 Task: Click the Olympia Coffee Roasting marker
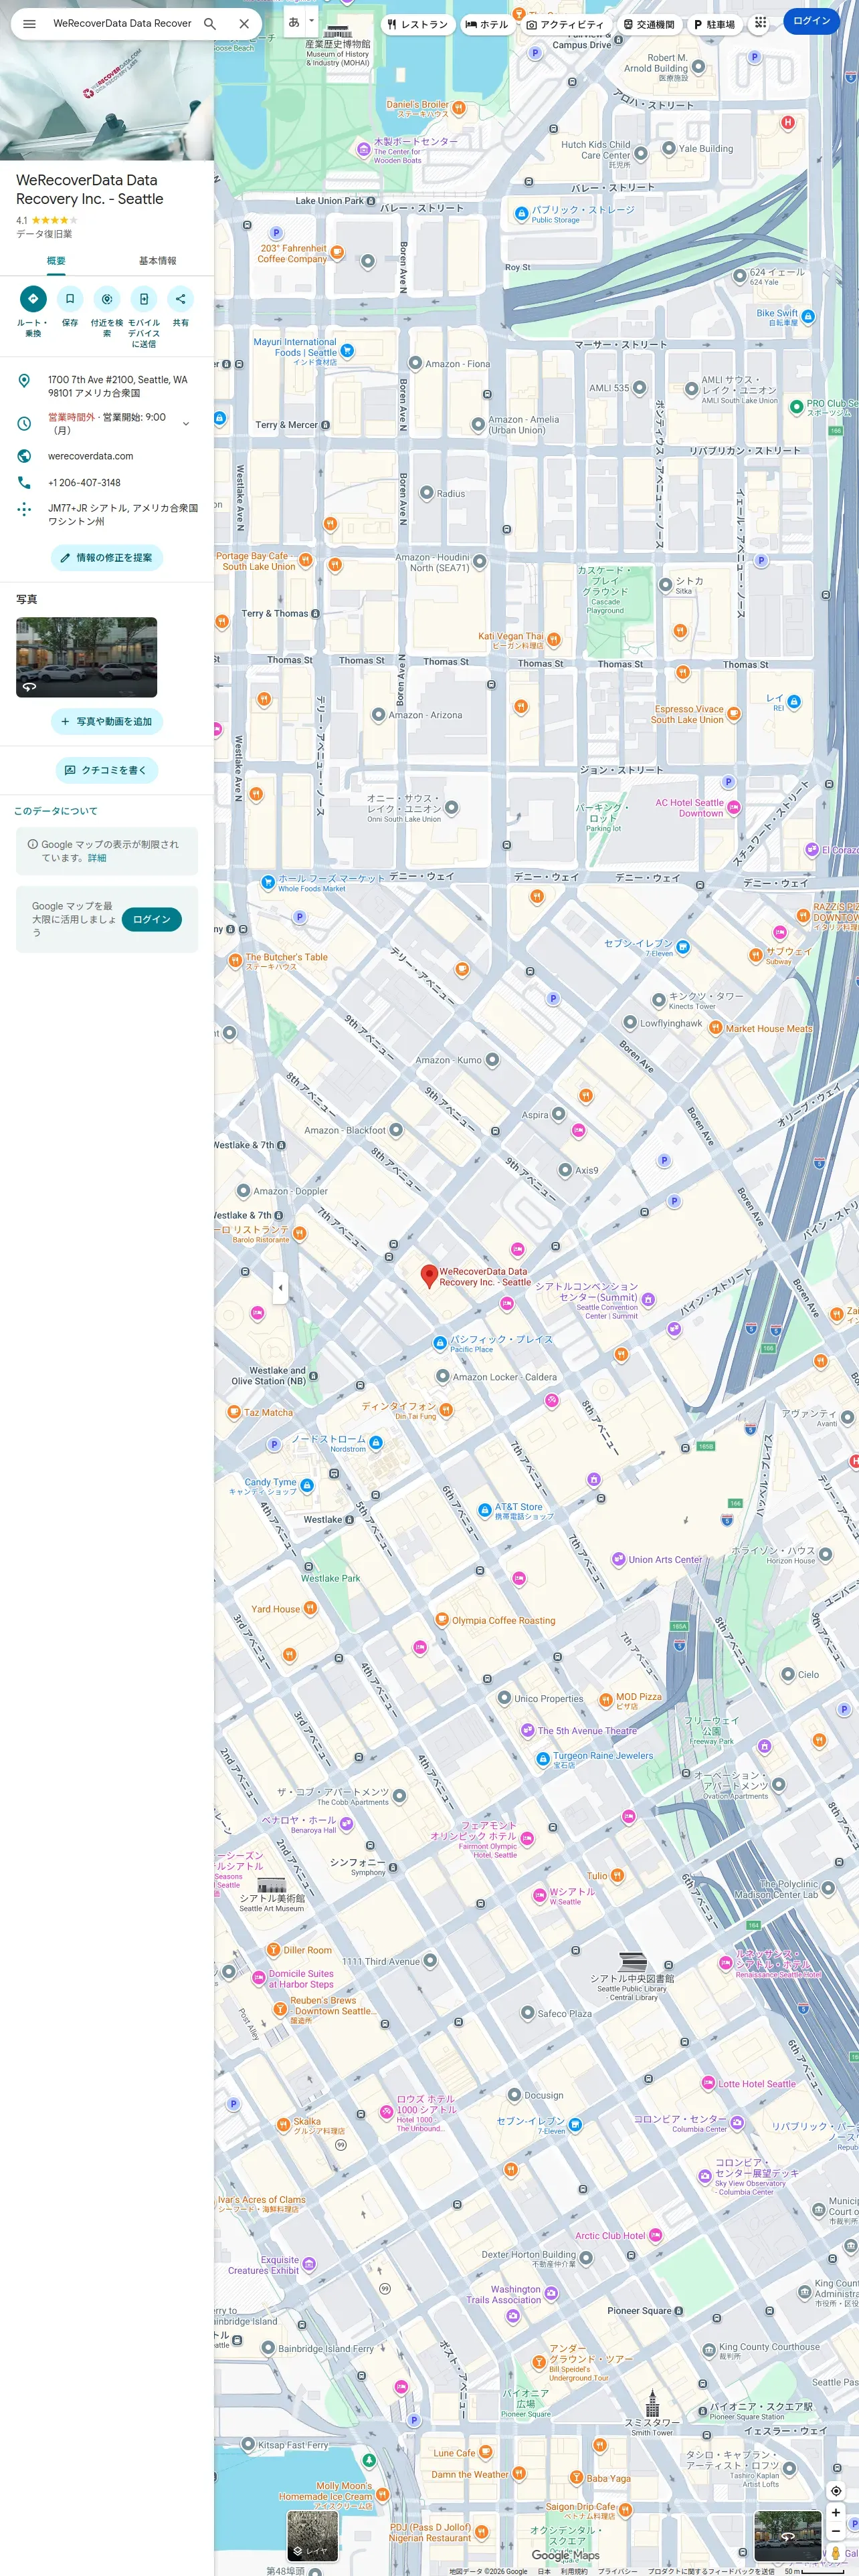442,1619
